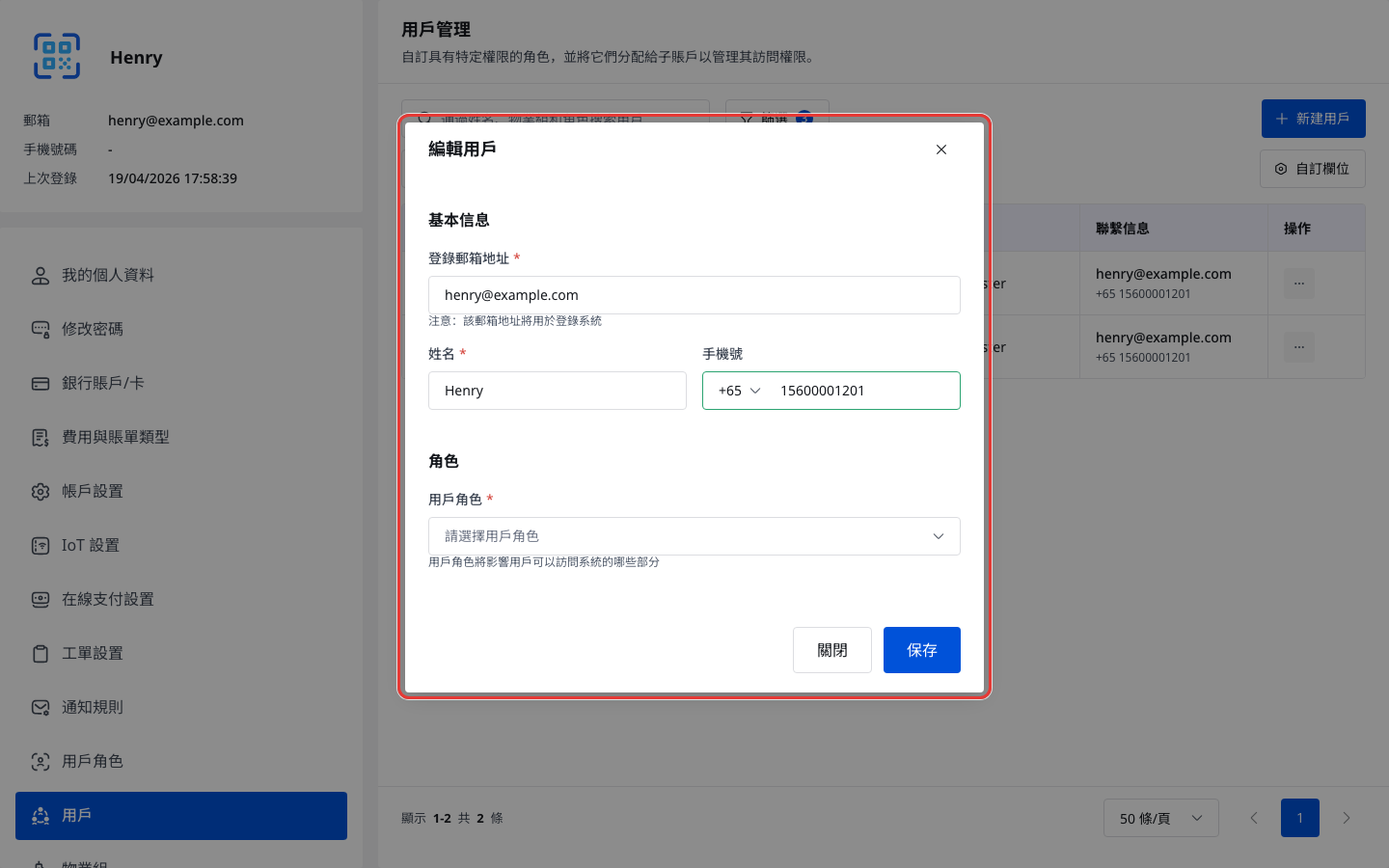Click first row henry@example.com contact cell
The height and width of the screenshot is (868, 1389).
click(x=1174, y=284)
